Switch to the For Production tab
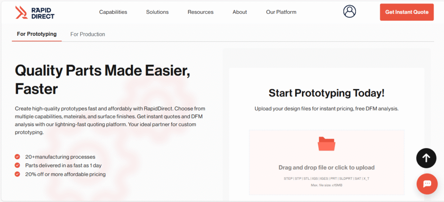444x202 pixels. [x=88, y=35]
